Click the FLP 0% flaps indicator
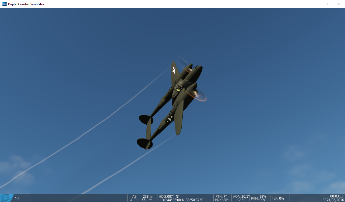The image size is (345, 202). [x=278, y=198]
